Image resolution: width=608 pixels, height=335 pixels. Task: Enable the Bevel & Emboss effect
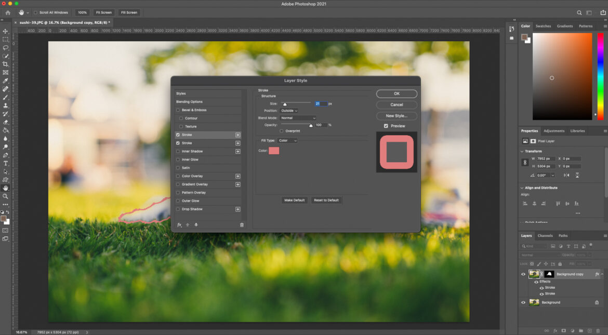179,110
